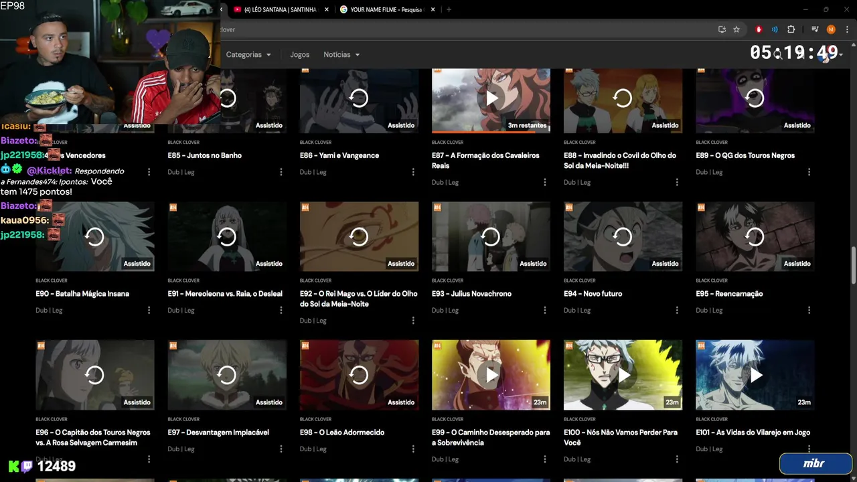
Task: Open title E99 - O Caminho Desesperado
Action: click(x=491, y=438)
